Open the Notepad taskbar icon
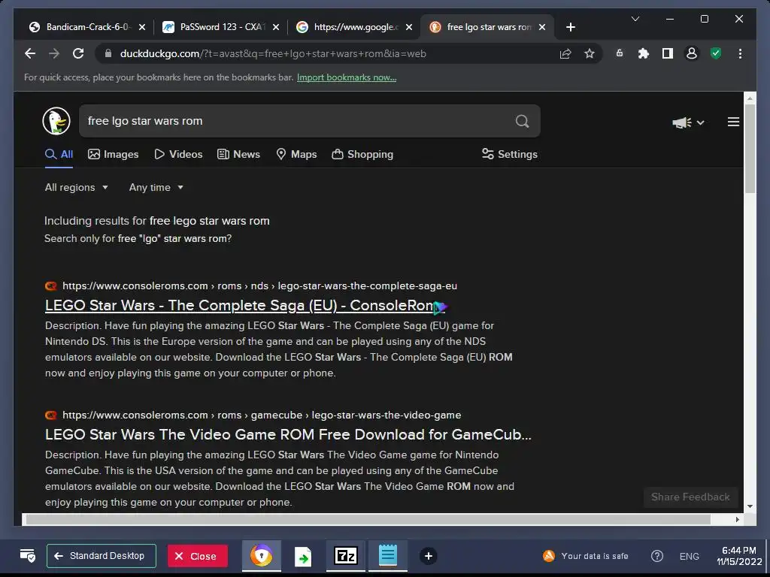The width and height of the screenshot is (770, 577). tap(388, 556)
